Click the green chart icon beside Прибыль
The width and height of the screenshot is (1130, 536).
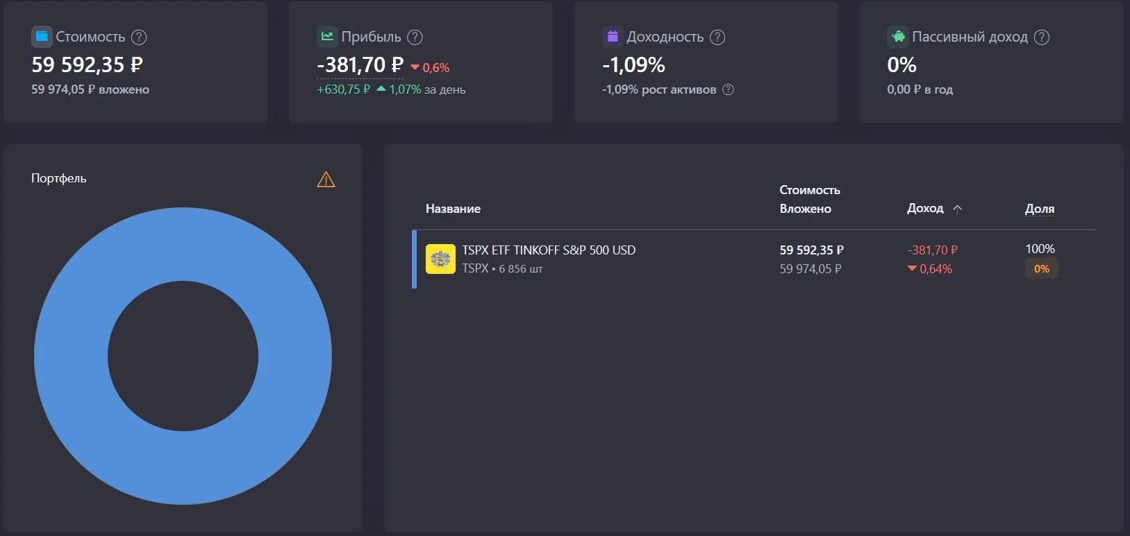[x=327, y=37]
